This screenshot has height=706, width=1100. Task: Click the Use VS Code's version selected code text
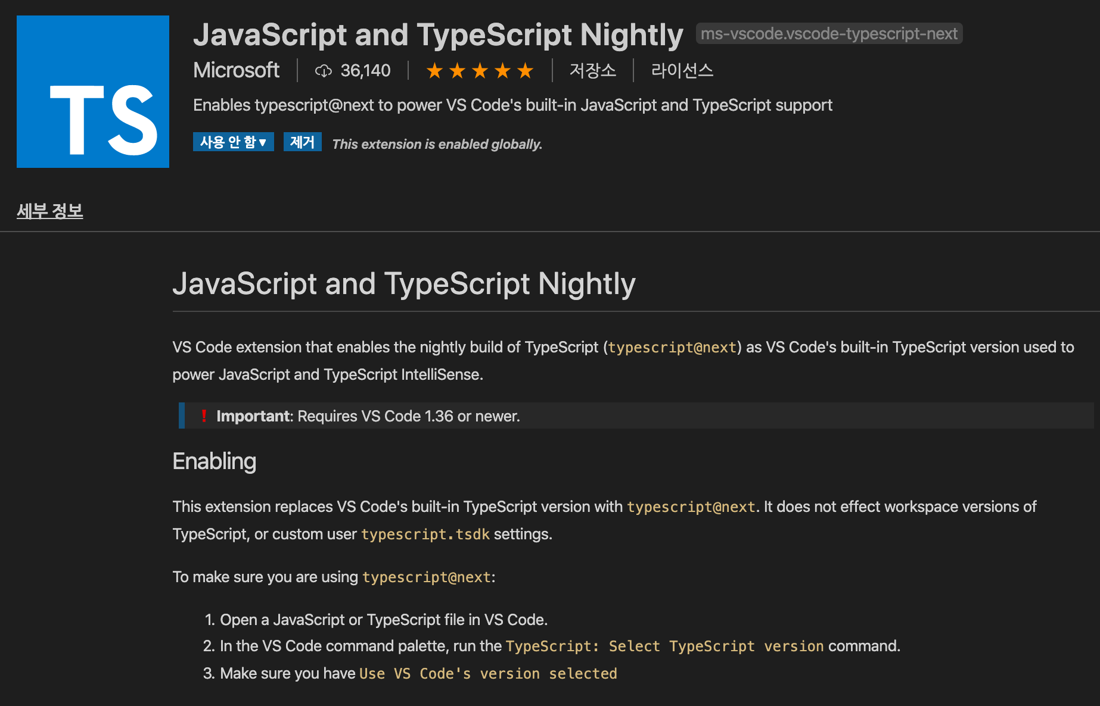pos(488,673)
